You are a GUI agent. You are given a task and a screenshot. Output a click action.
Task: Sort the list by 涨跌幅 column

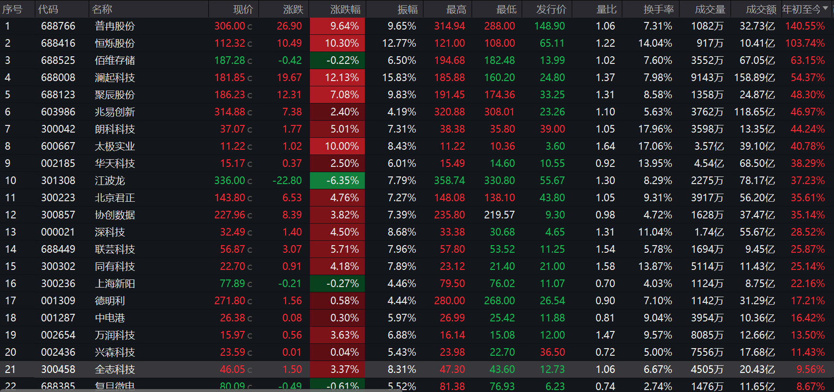(x=345, y=10)
